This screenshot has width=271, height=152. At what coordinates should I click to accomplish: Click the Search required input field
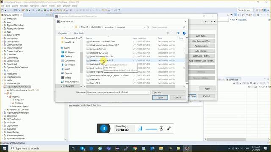click(169, 27)
